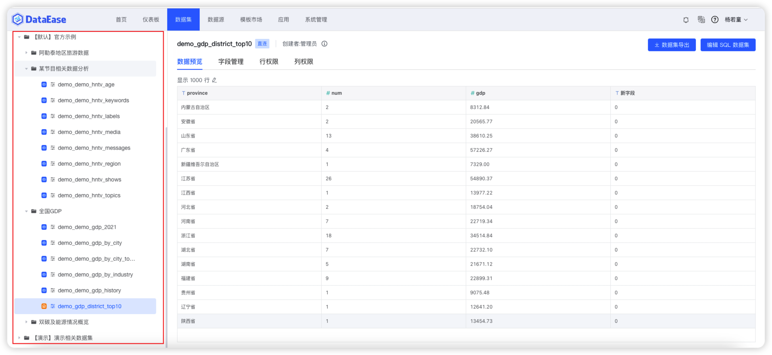Click the dataset icon of demo_demo_hntv_age
The image size is (772, 355).
pos(44,84)
